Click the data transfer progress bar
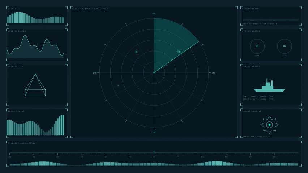The height and width of the screenshot is (173, 308). click(271, 20)
